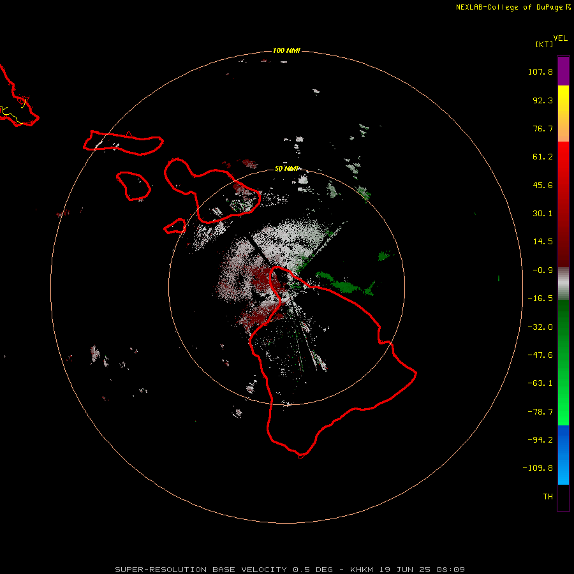Click the -0.9 velocity scale value
The height and width of the screenshot is (574, 574).
(543, 270)
